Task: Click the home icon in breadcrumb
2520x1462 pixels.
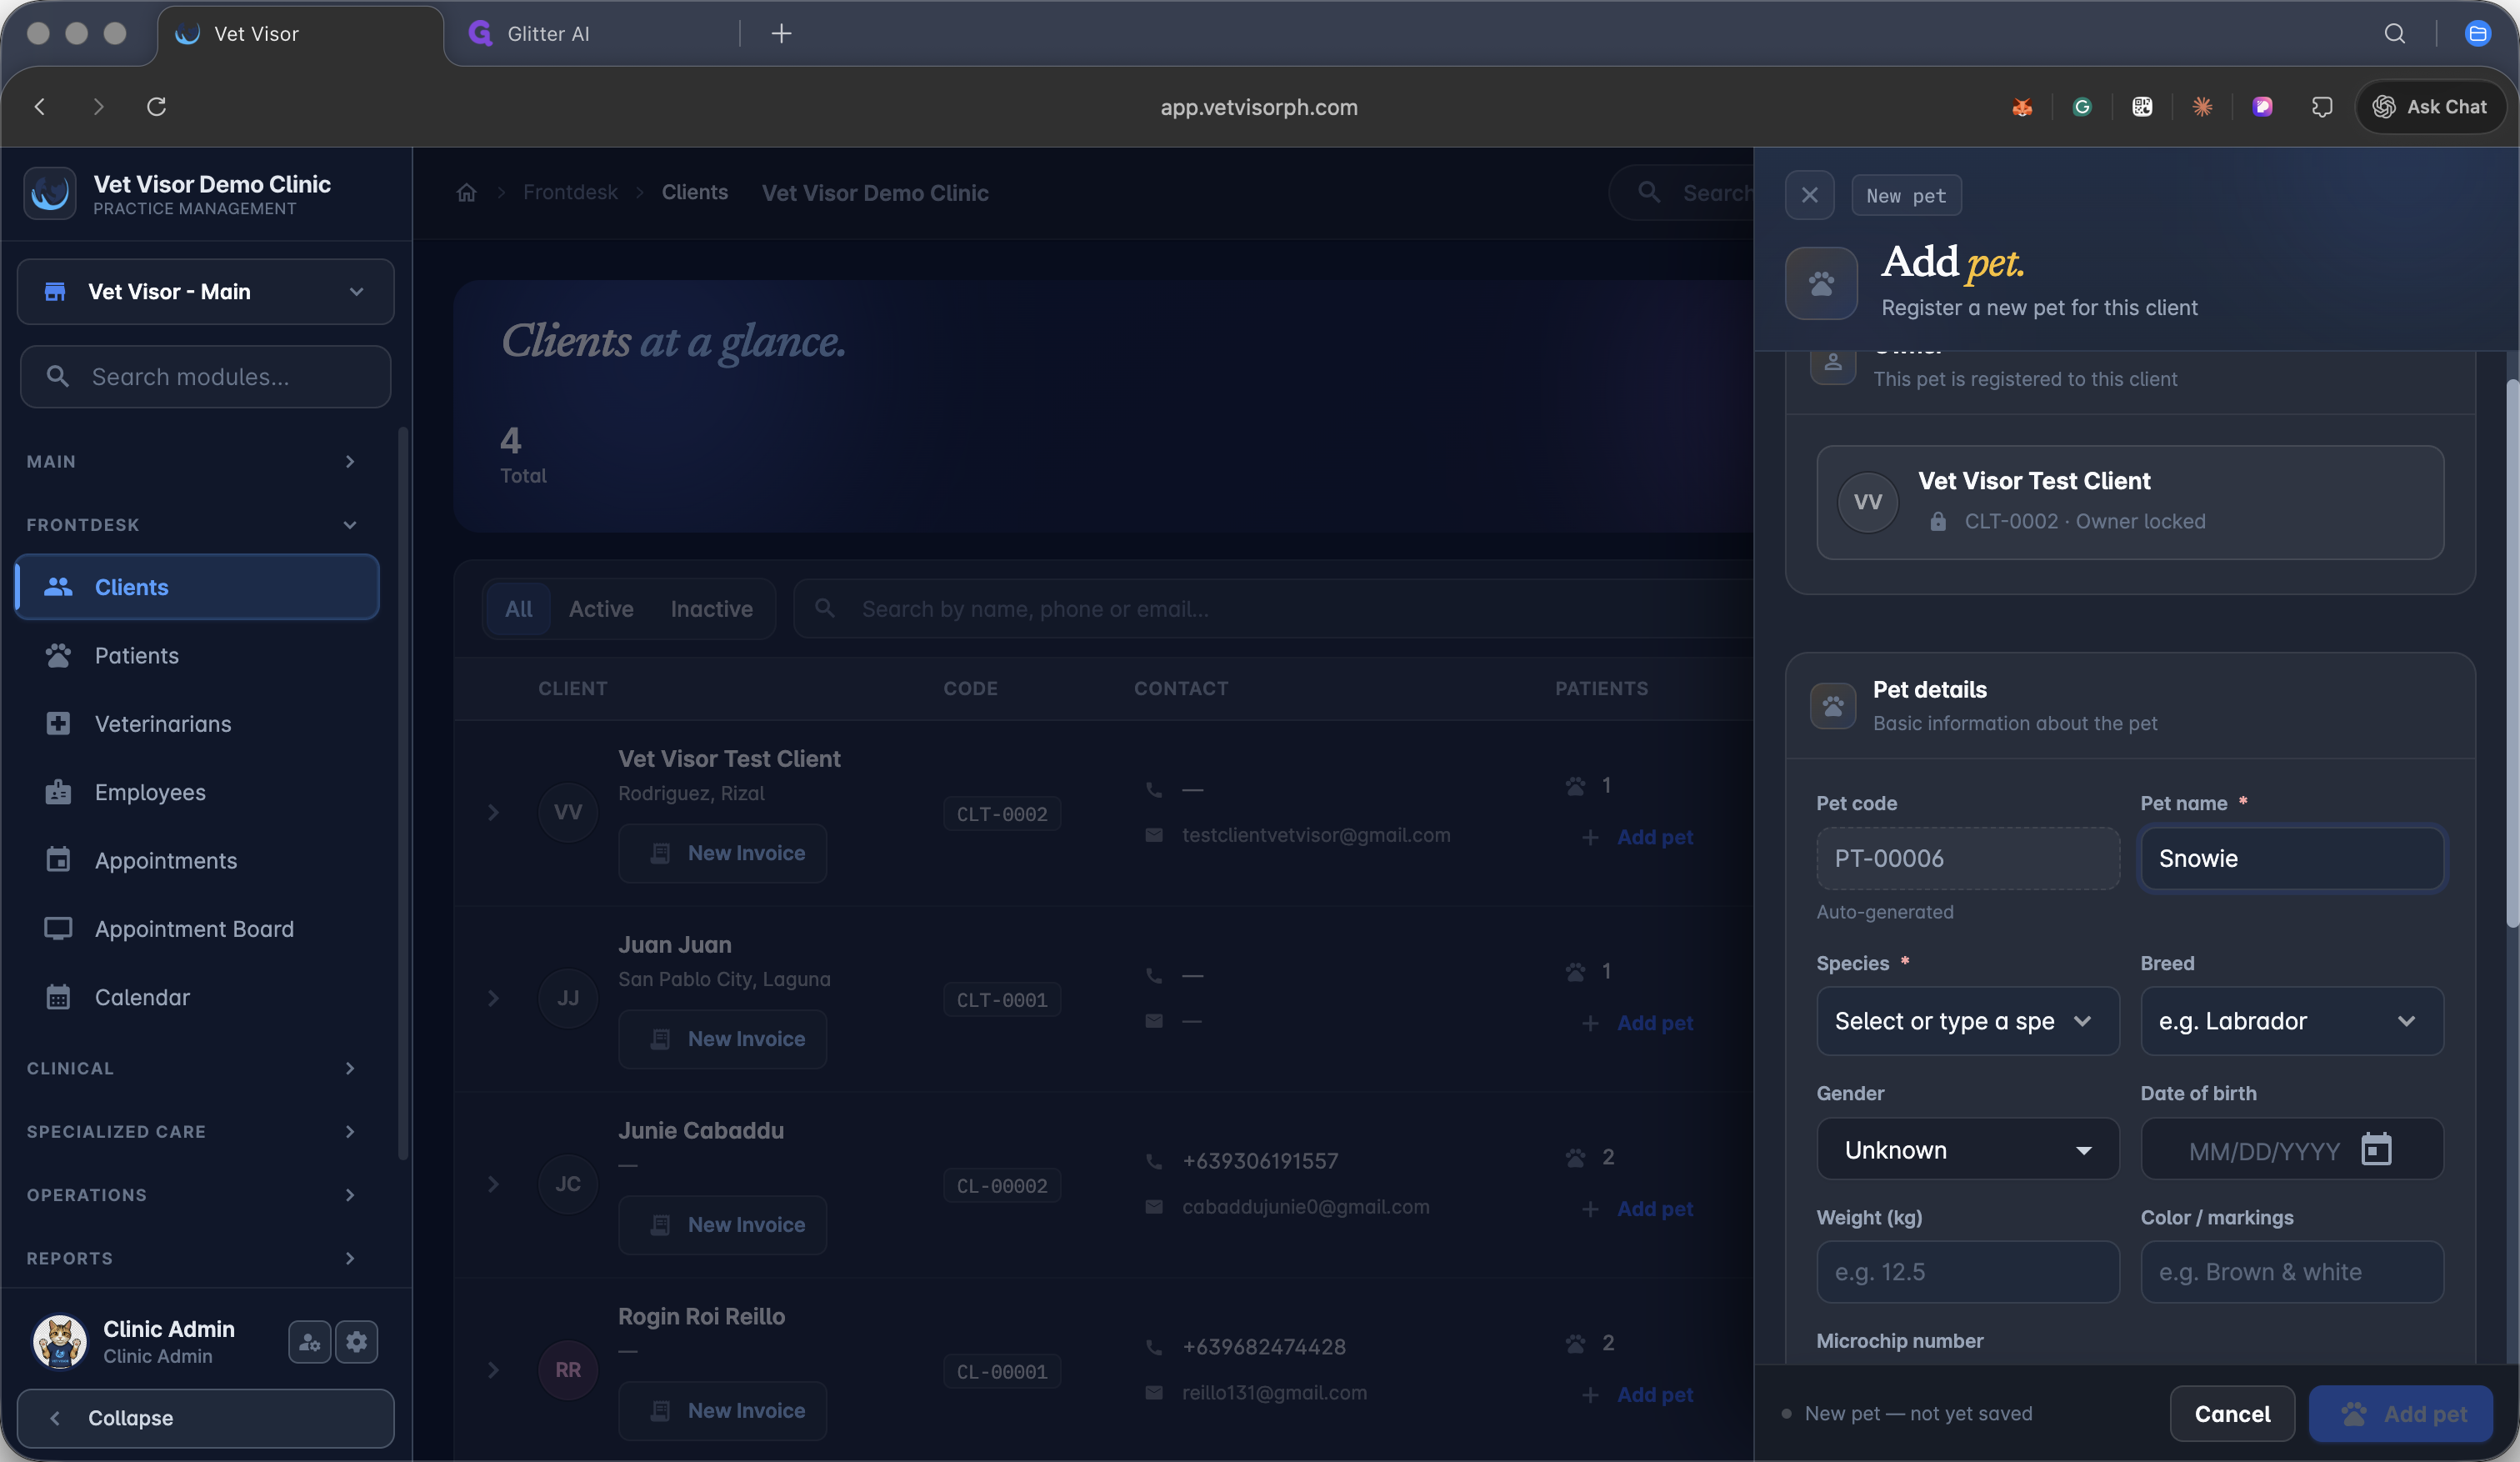Action: point(466,193)
